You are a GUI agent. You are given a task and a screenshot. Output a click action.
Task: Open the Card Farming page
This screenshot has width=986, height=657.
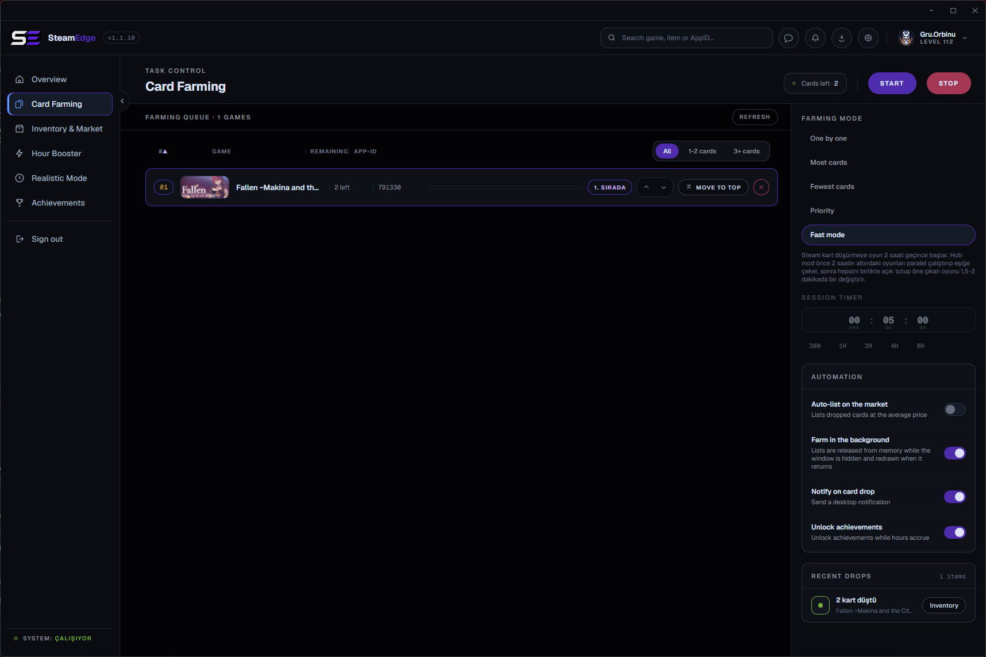[x=60, y=104]
